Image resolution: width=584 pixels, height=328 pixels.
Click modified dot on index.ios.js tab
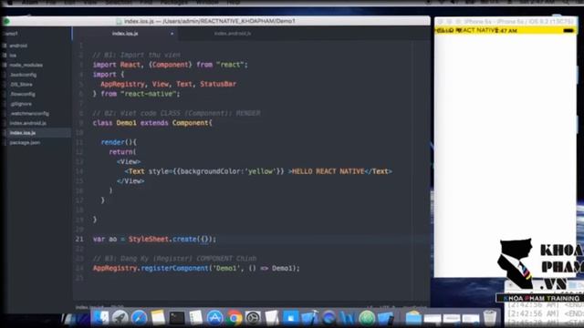pyautogui.click(x=172, y=34)
